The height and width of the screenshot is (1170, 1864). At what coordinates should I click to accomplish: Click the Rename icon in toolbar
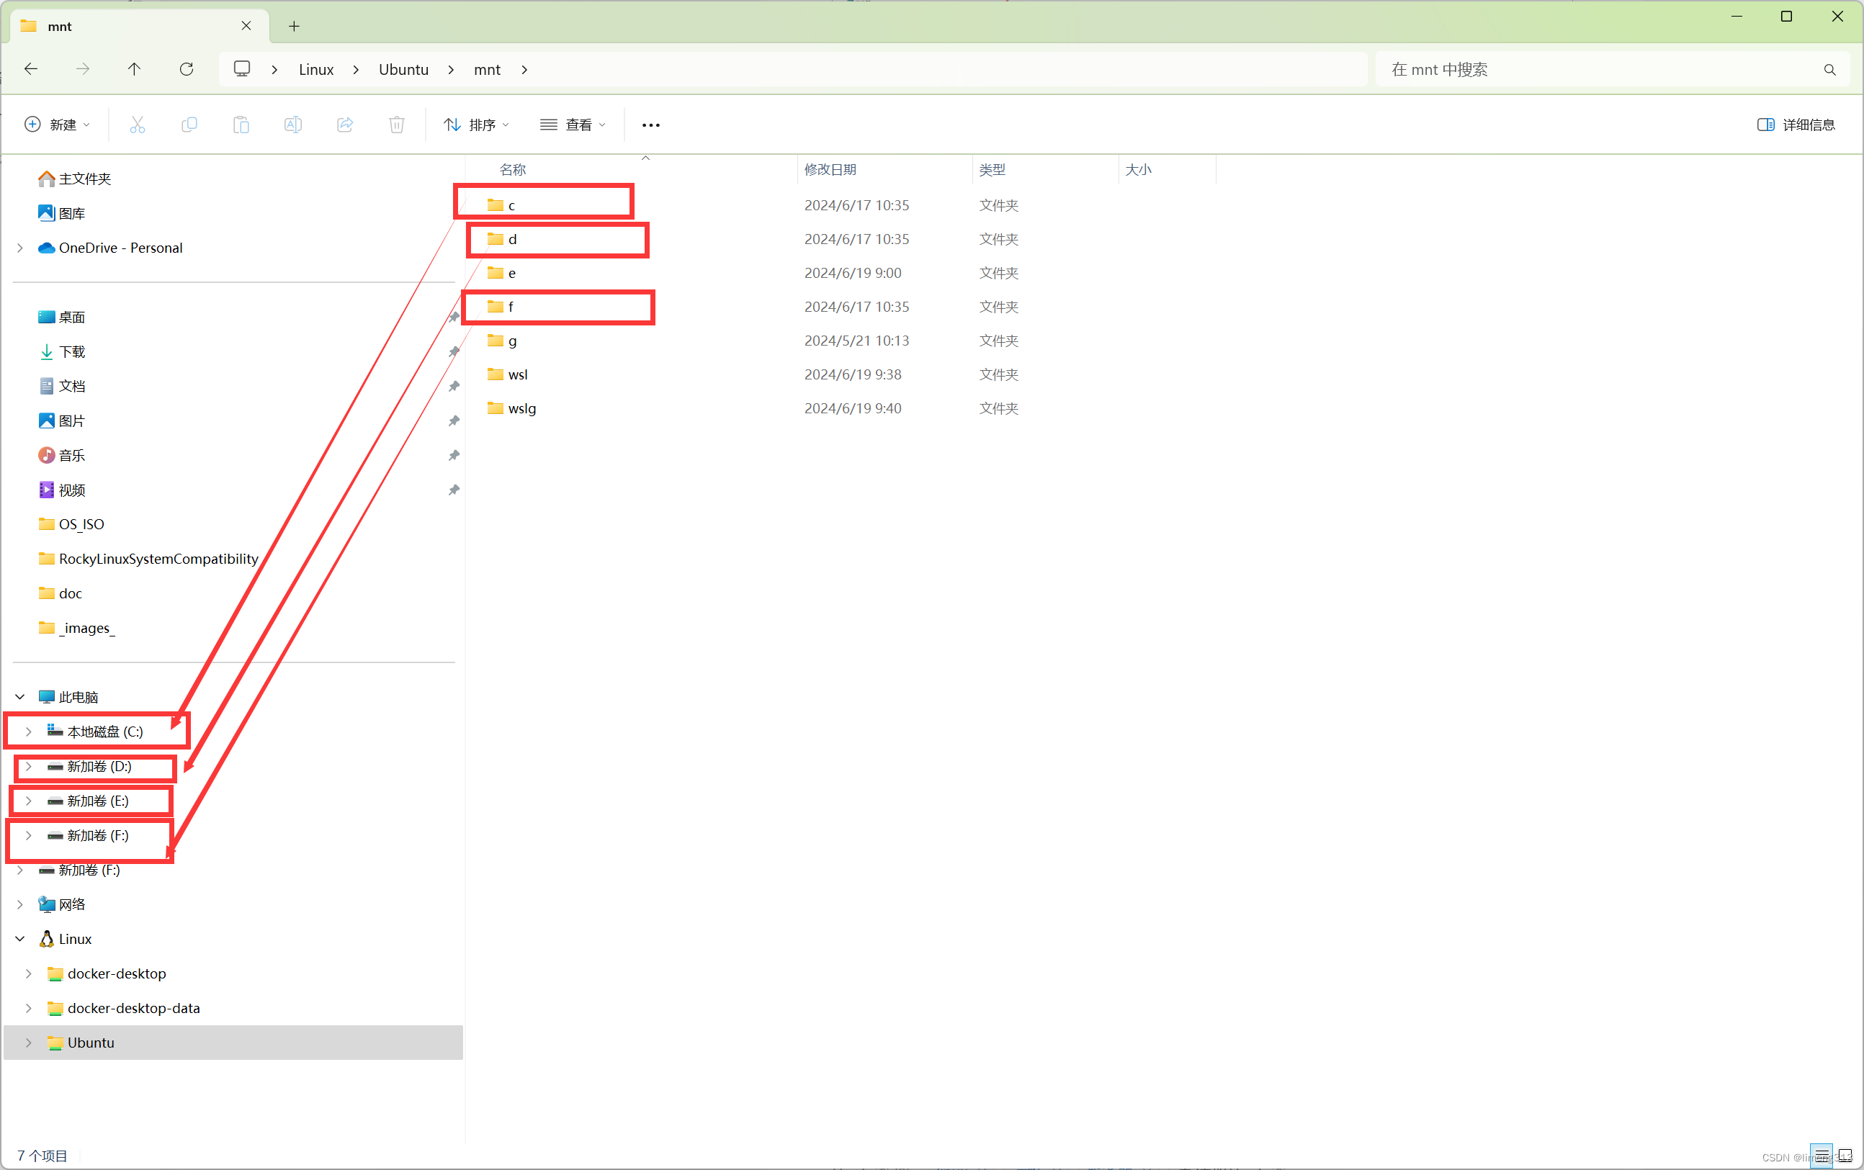click(x=292, y=125)
